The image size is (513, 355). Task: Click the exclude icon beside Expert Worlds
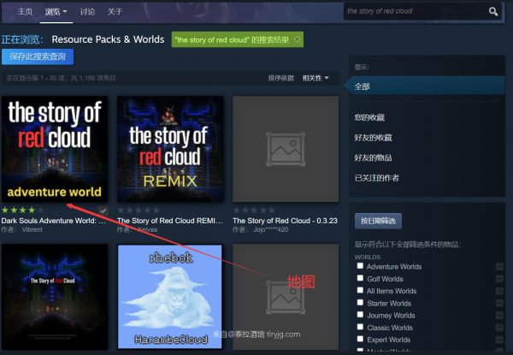(499, 340)
